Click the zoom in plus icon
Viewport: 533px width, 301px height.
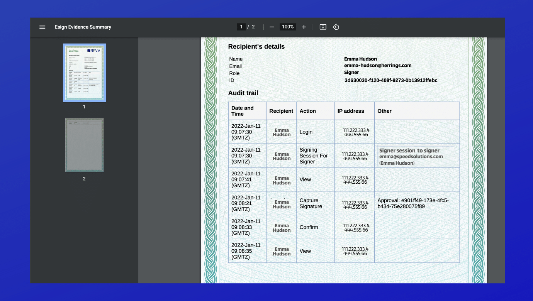[x=304, y=27]
